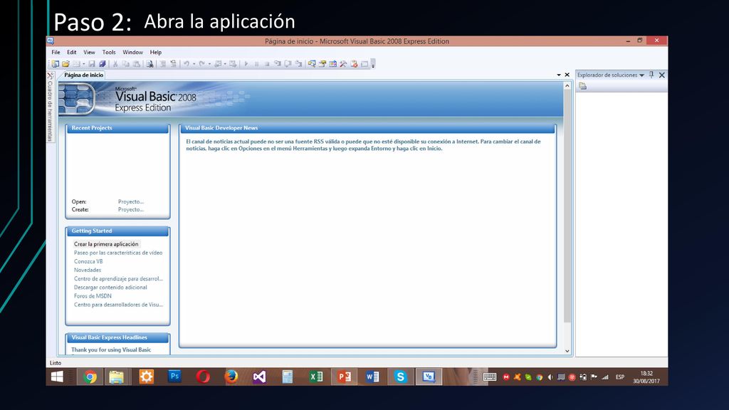Click the start page scroll down arrow

tap(567, 351)
